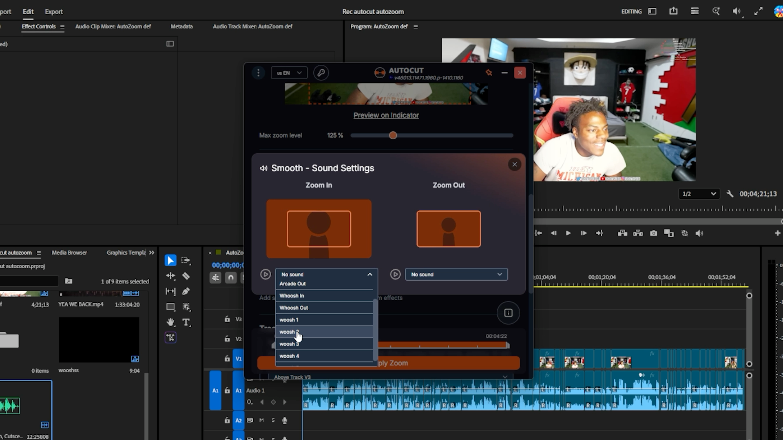Viewport: 783px width, 440px height.
Task: Activate the Pen tool in the toolbar
Action: pyautogui.click(x=186, y=291)
